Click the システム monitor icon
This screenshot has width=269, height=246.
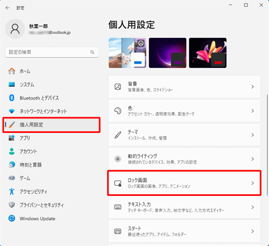[x=12, y=85]
